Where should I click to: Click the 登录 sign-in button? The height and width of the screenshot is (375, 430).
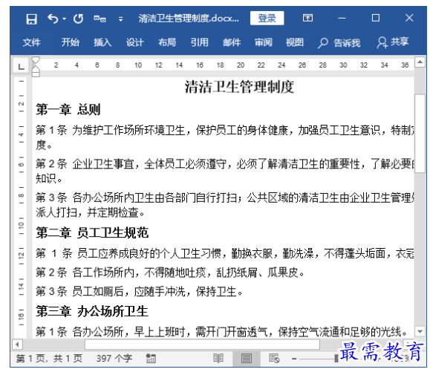267,18
